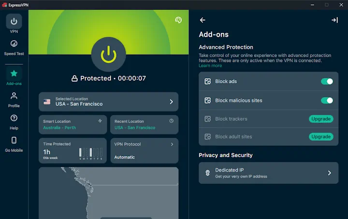Open Dedicated IP settings chevron
Screen dimensions: 348x219
(x=330, y=173)
